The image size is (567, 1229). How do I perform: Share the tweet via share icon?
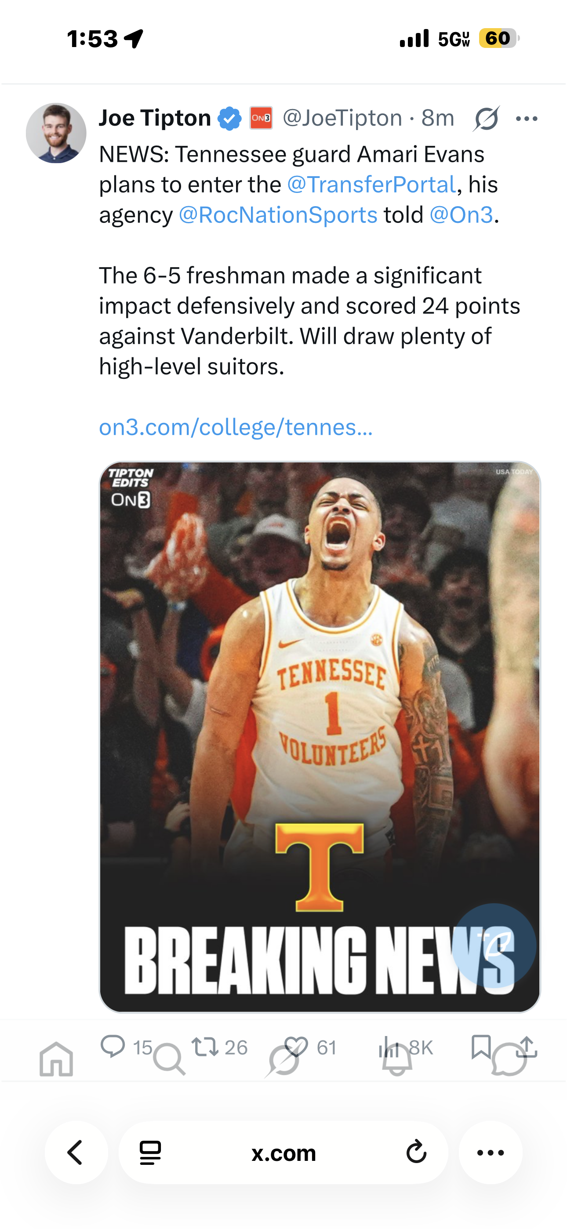[x=527, y=1047]
